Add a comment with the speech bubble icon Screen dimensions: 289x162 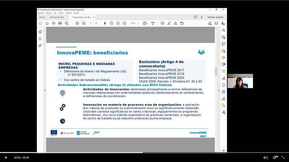(x=162, y=23)
